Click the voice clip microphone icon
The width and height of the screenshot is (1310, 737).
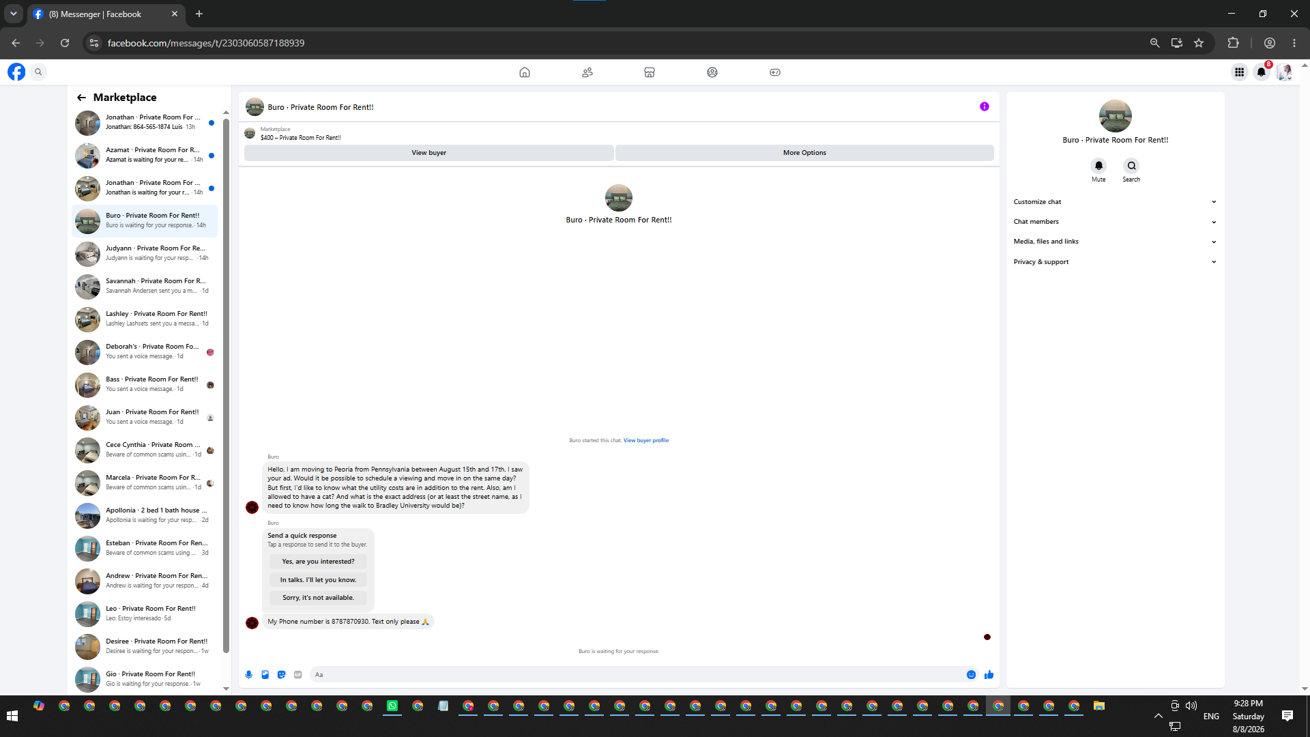pos(249,675)
